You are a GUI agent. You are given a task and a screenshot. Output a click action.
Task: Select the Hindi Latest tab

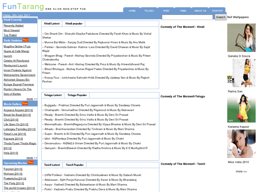coord(52,24)
